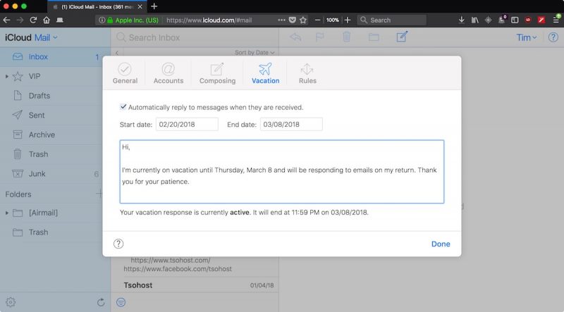Image resolution: width=564 pixels, height=312 pixels.
Task: Click the reply arrow icon in toolbar
Action: point(295,37)
